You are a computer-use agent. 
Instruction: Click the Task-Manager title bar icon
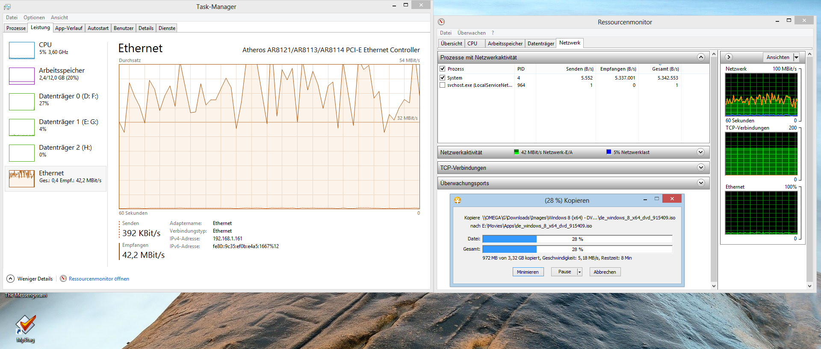[7, 7]
